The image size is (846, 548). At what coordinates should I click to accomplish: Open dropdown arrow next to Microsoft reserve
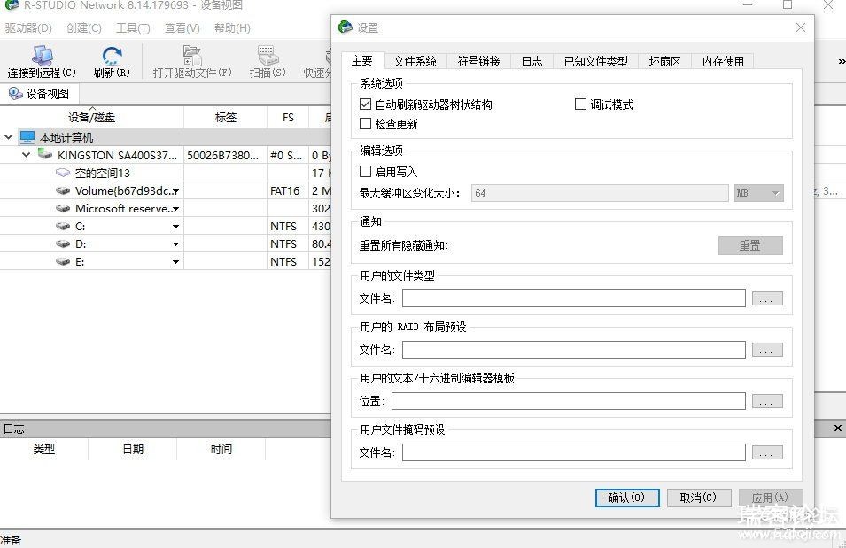pos(176,209)
